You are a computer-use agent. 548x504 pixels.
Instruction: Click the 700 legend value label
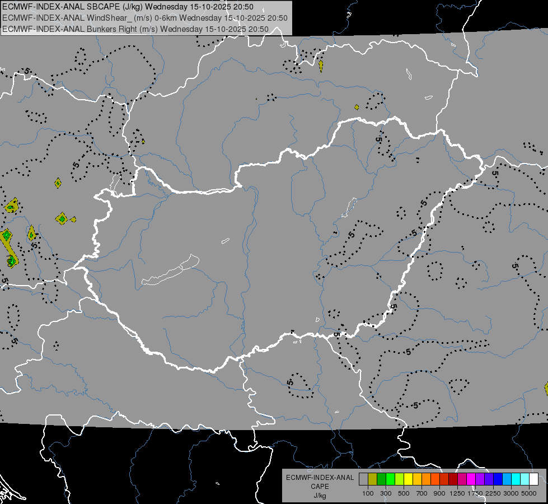coord(422,493)
